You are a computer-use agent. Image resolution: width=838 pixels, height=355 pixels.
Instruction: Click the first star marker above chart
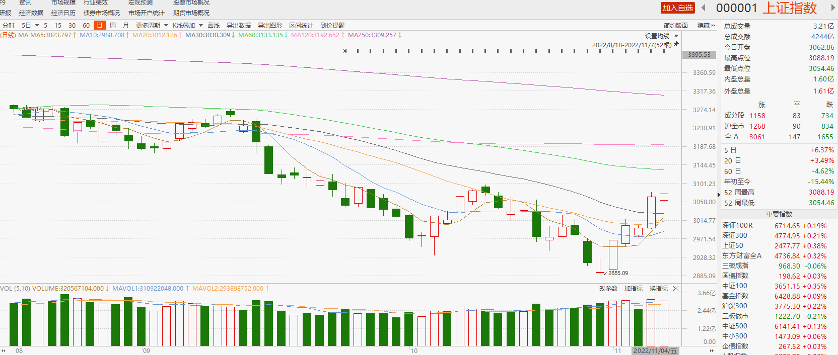(x=345, y=51)
